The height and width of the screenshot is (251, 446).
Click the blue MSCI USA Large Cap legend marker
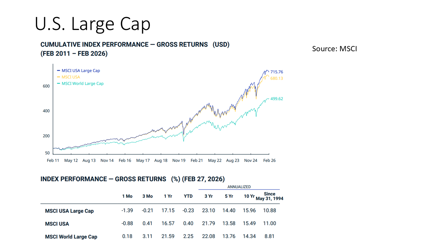[59, 71]
